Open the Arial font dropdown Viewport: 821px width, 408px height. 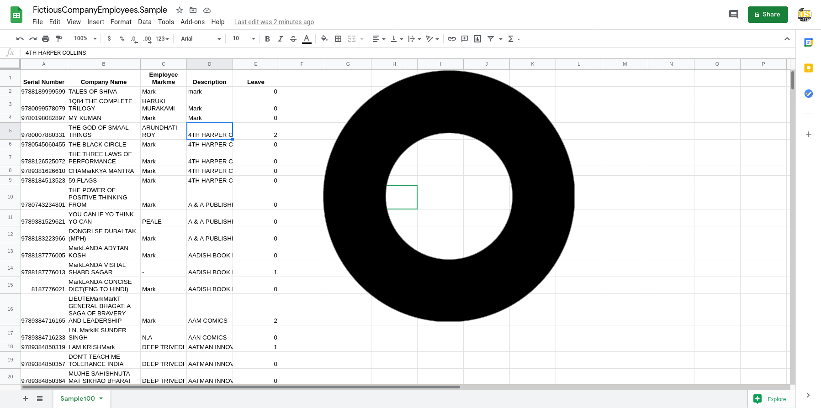pos(201,39)
